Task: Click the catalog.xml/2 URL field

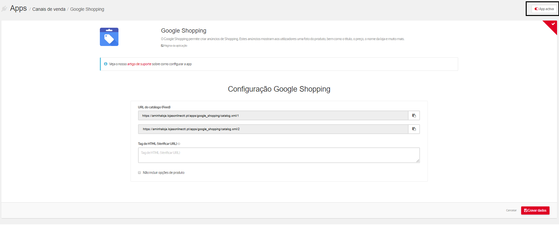Action: tap(273, 129)
